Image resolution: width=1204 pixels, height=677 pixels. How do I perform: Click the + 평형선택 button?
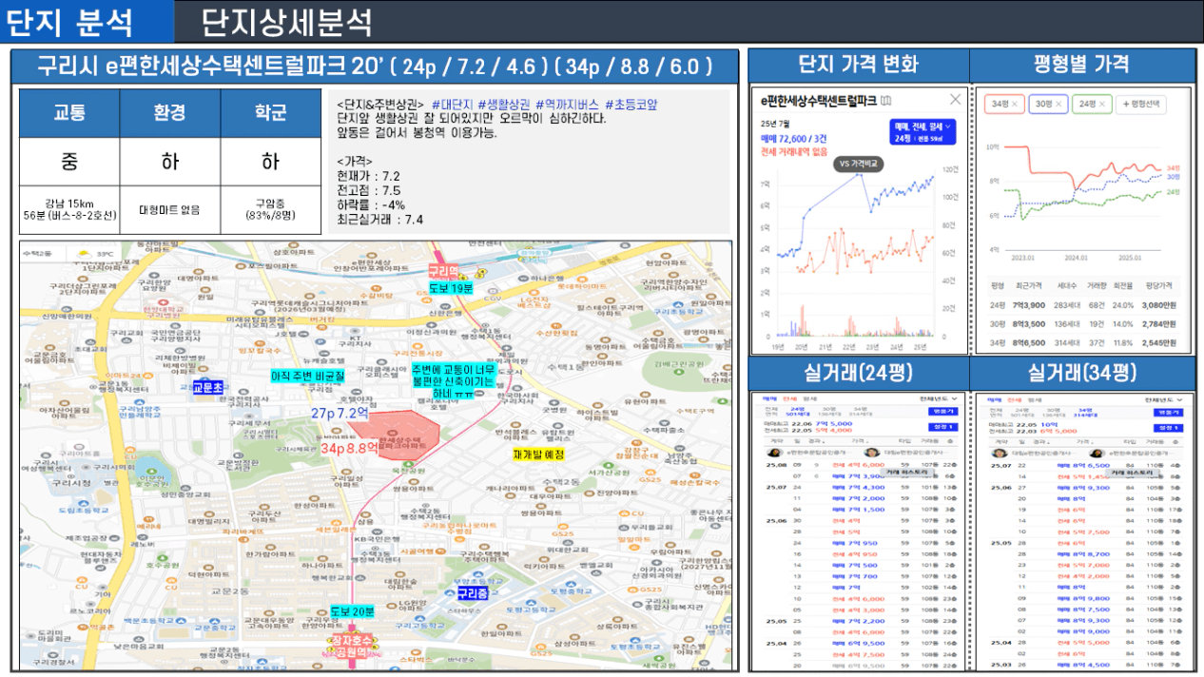pos(1142,104)
